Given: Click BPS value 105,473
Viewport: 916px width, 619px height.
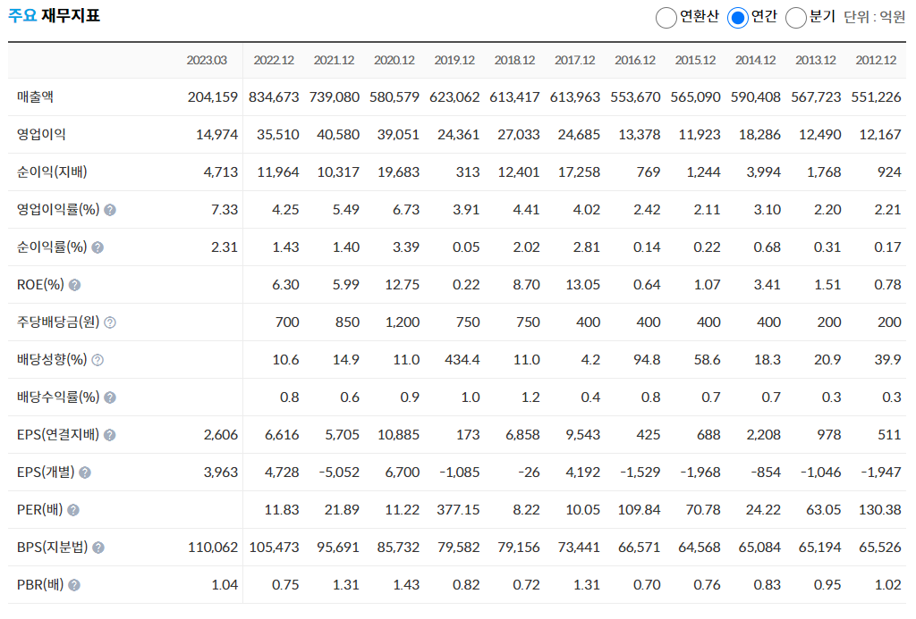Looking at the screenshot, I should [x=274, y=548].
